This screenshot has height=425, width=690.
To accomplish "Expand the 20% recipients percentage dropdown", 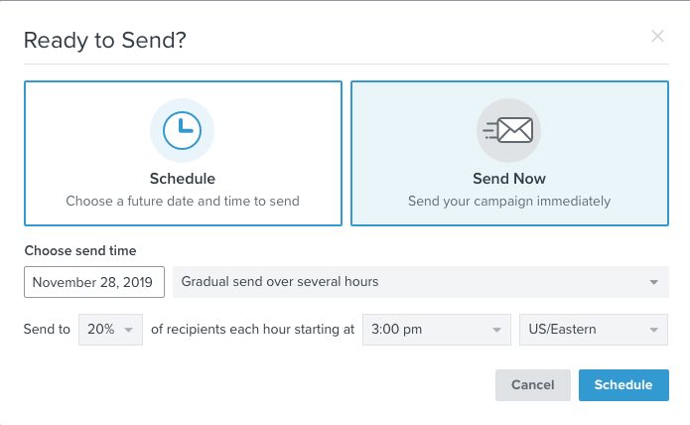I will pos(111,330).
